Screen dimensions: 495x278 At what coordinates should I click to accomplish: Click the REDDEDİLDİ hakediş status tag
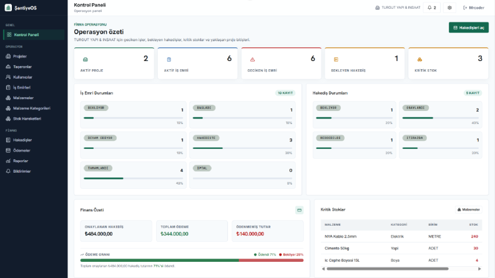point(330,138)
